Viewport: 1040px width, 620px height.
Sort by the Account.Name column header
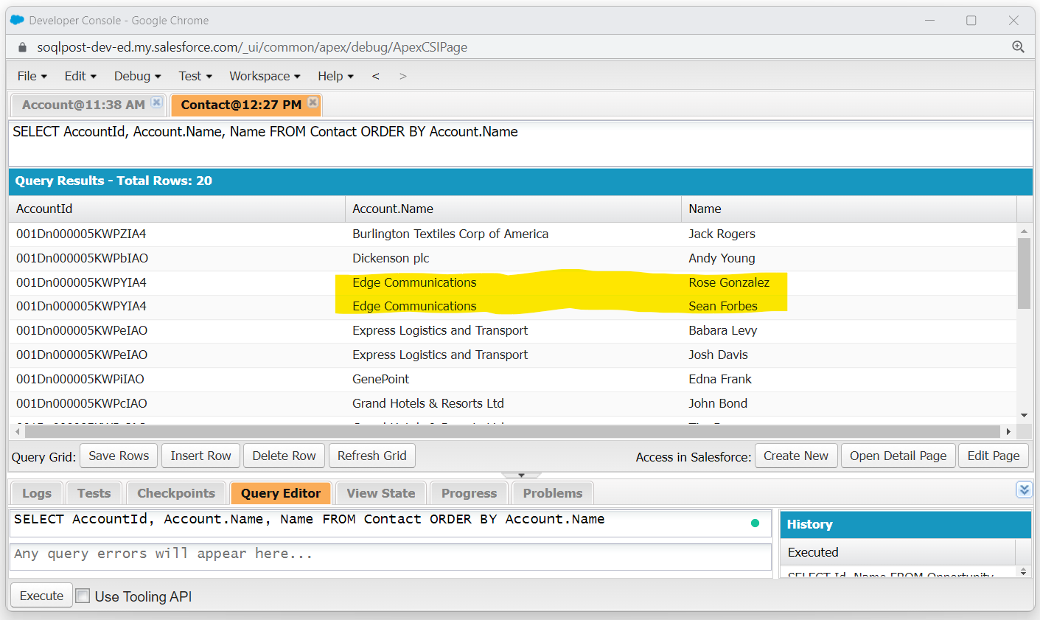point(513,209)
